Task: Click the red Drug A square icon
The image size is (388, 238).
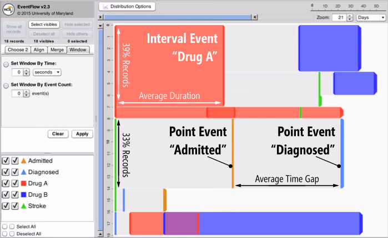Action: click(23, 183)
